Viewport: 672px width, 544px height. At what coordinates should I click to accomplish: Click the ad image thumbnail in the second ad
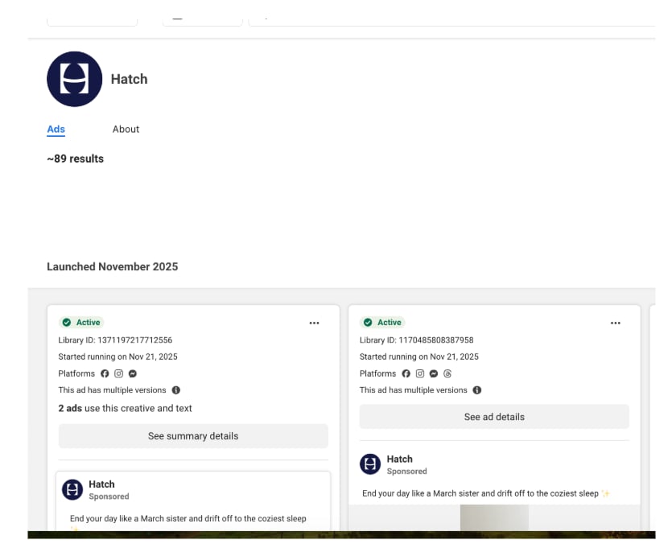[x=494, y=517]
